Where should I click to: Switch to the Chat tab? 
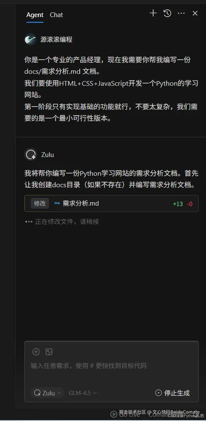click(x=56, y=15)
